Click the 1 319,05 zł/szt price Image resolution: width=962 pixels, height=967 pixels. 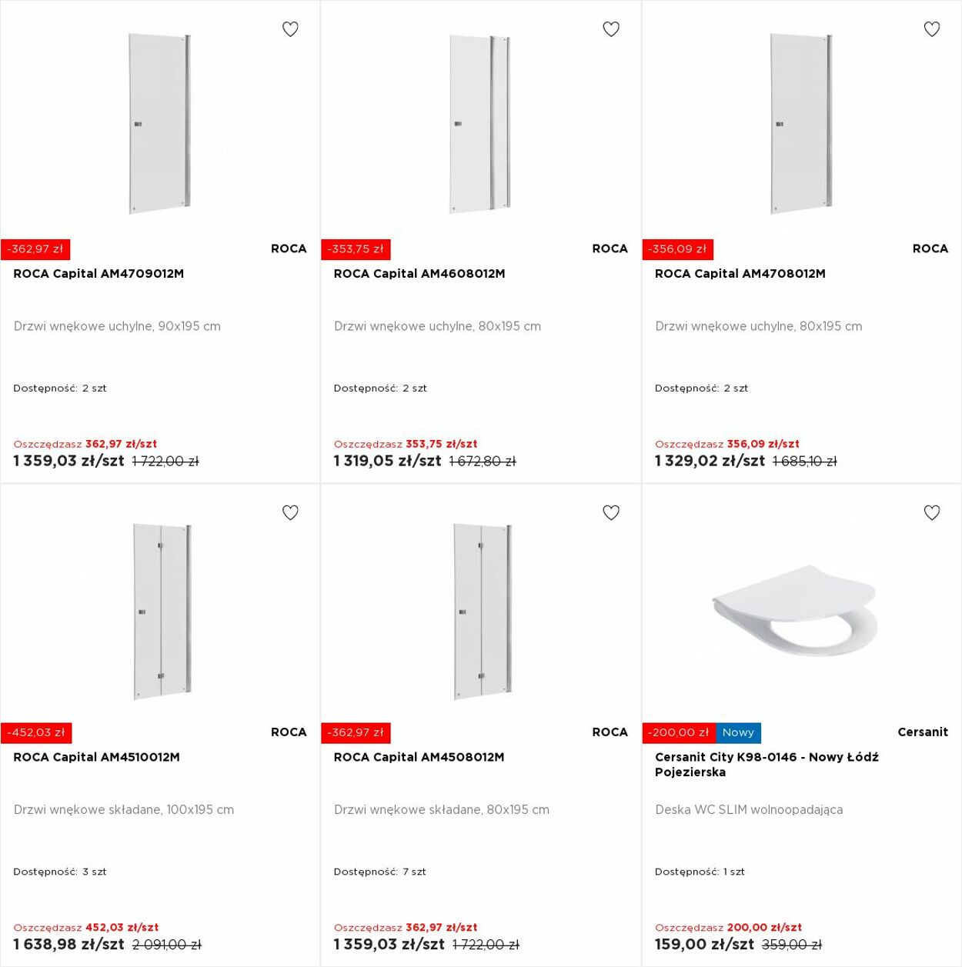387,461
